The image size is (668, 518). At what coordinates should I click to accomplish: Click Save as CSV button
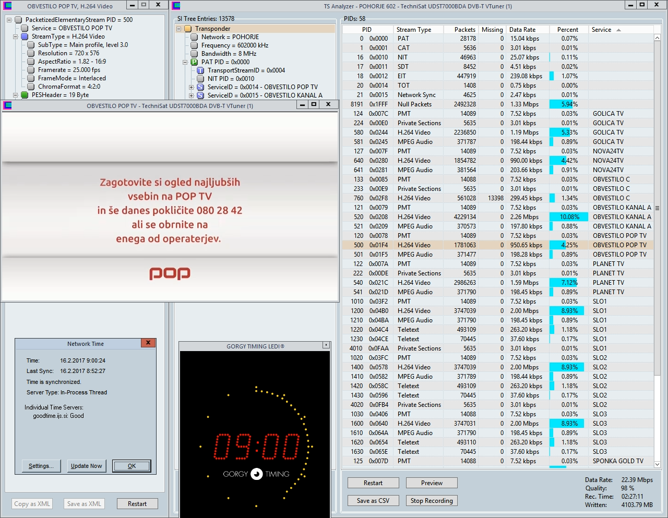(373, 501)
